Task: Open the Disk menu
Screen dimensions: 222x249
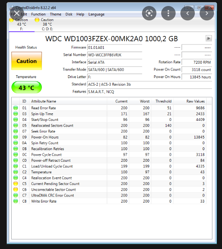Action: [x=69, y=14]
